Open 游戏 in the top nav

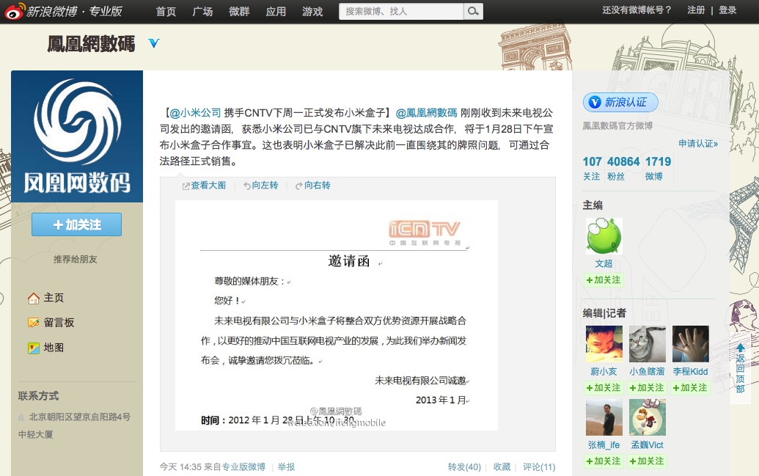click(312, 11)
